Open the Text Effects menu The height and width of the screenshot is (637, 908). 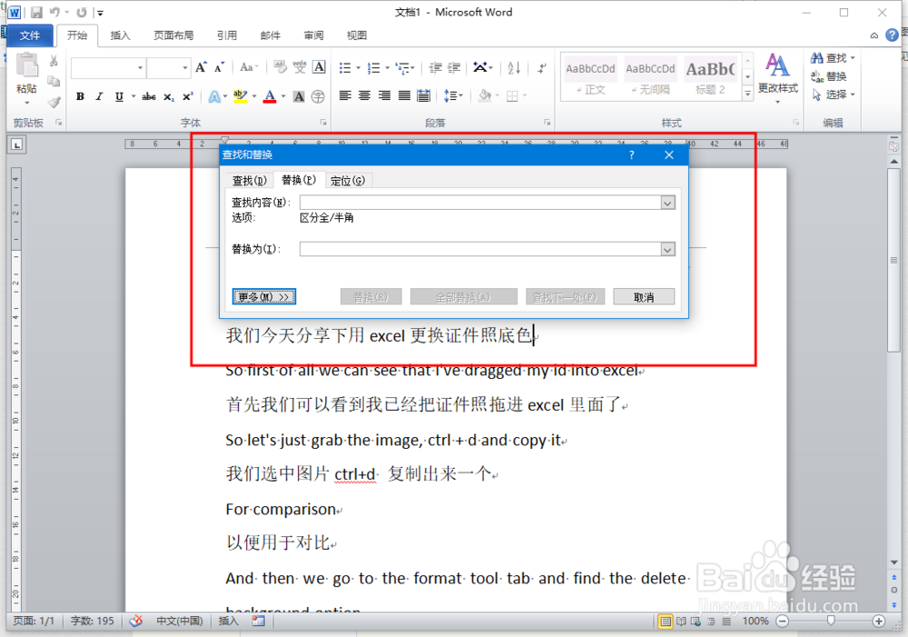[x=217, y=96]
